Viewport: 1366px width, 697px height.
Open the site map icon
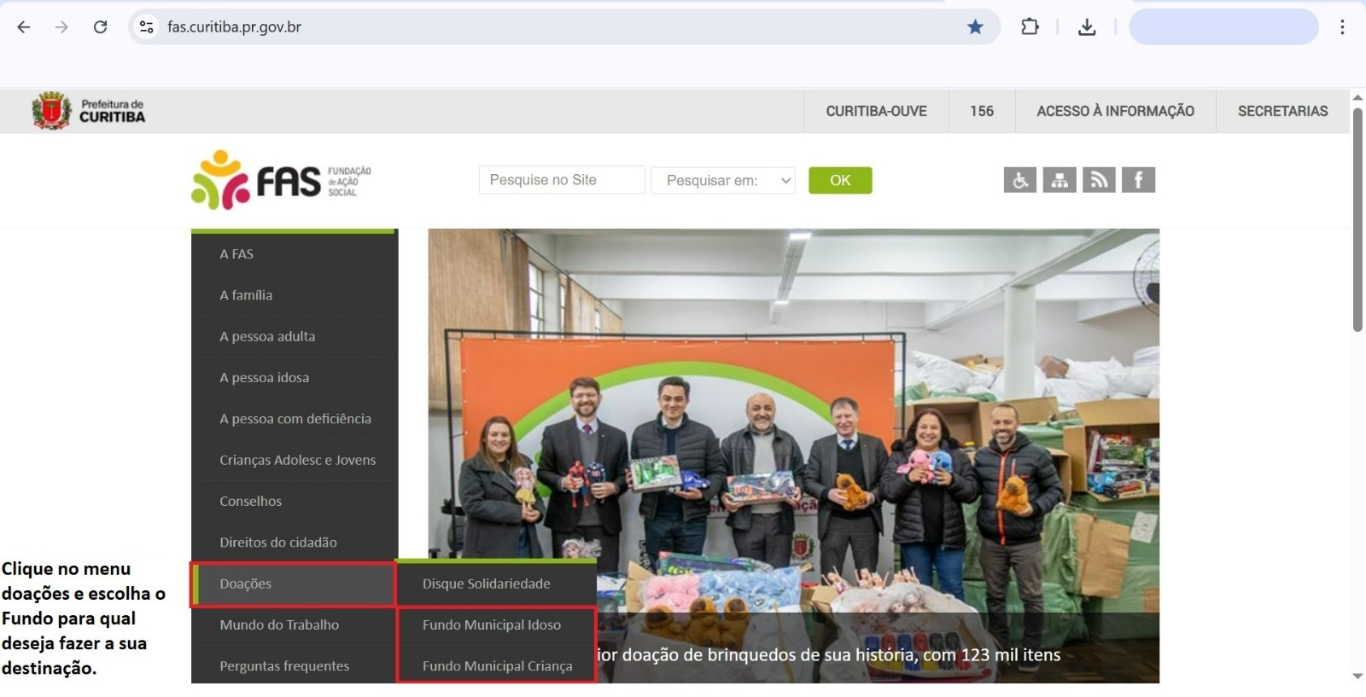[1059, 180]
